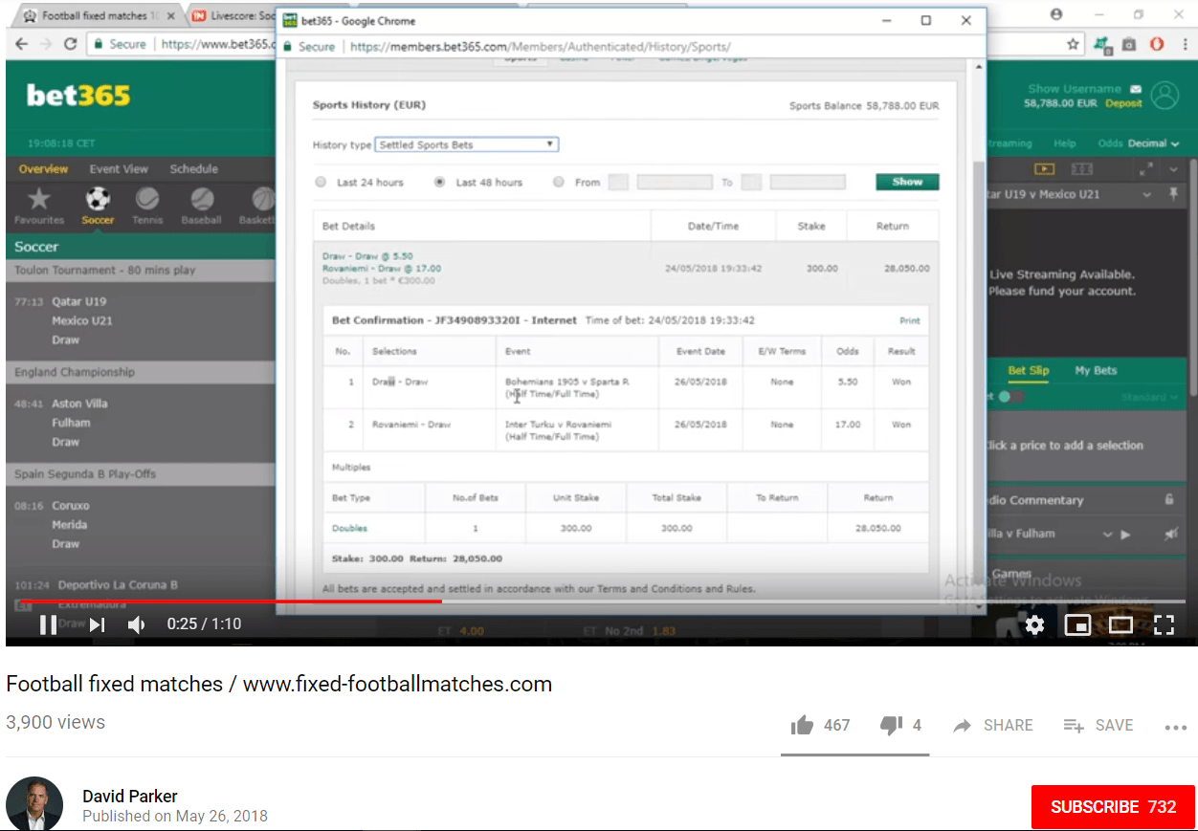Dislike the video with thumbs down
1198x831 pixels.
pos(891,726)
